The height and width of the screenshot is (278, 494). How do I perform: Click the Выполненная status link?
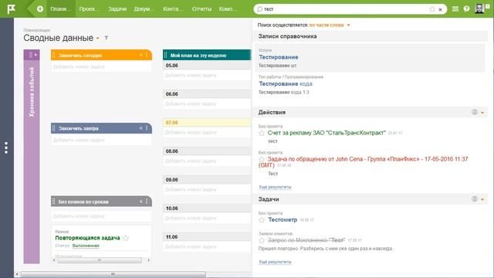[86, 246]
